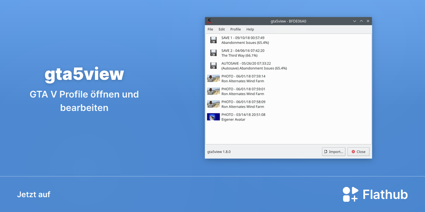
Task: Open the Profile menu
Action: (x=236, y=29)
